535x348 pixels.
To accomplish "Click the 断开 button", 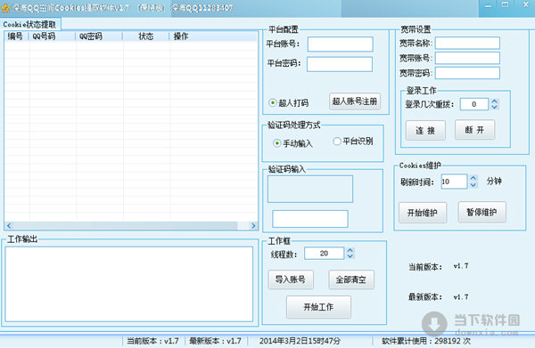I will (474, 130).
